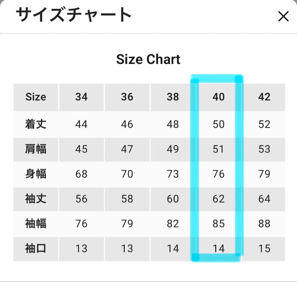Viewport: 297px width, 282px height.
Task: Select the 袖幅 row label
Action: [x=35, y=224]
